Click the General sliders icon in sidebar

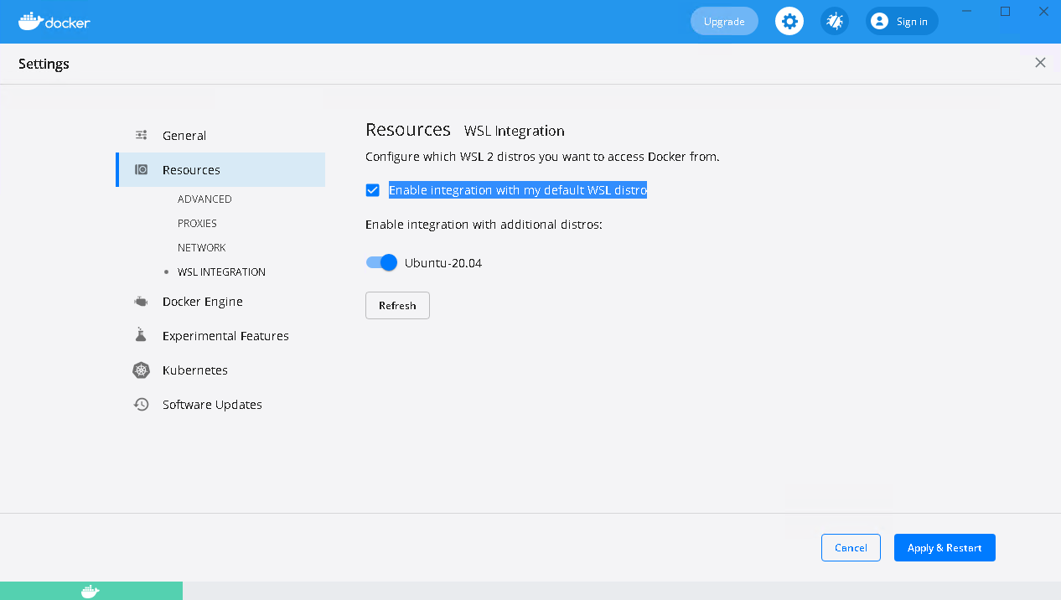tap(142, 136)
